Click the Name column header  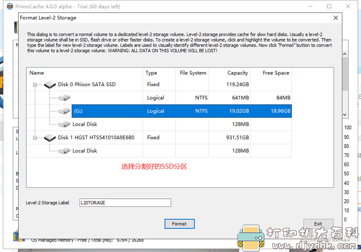37,73
